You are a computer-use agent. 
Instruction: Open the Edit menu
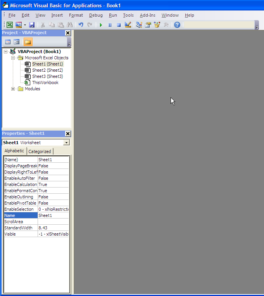pyautogui.click(x=26, y=15)
